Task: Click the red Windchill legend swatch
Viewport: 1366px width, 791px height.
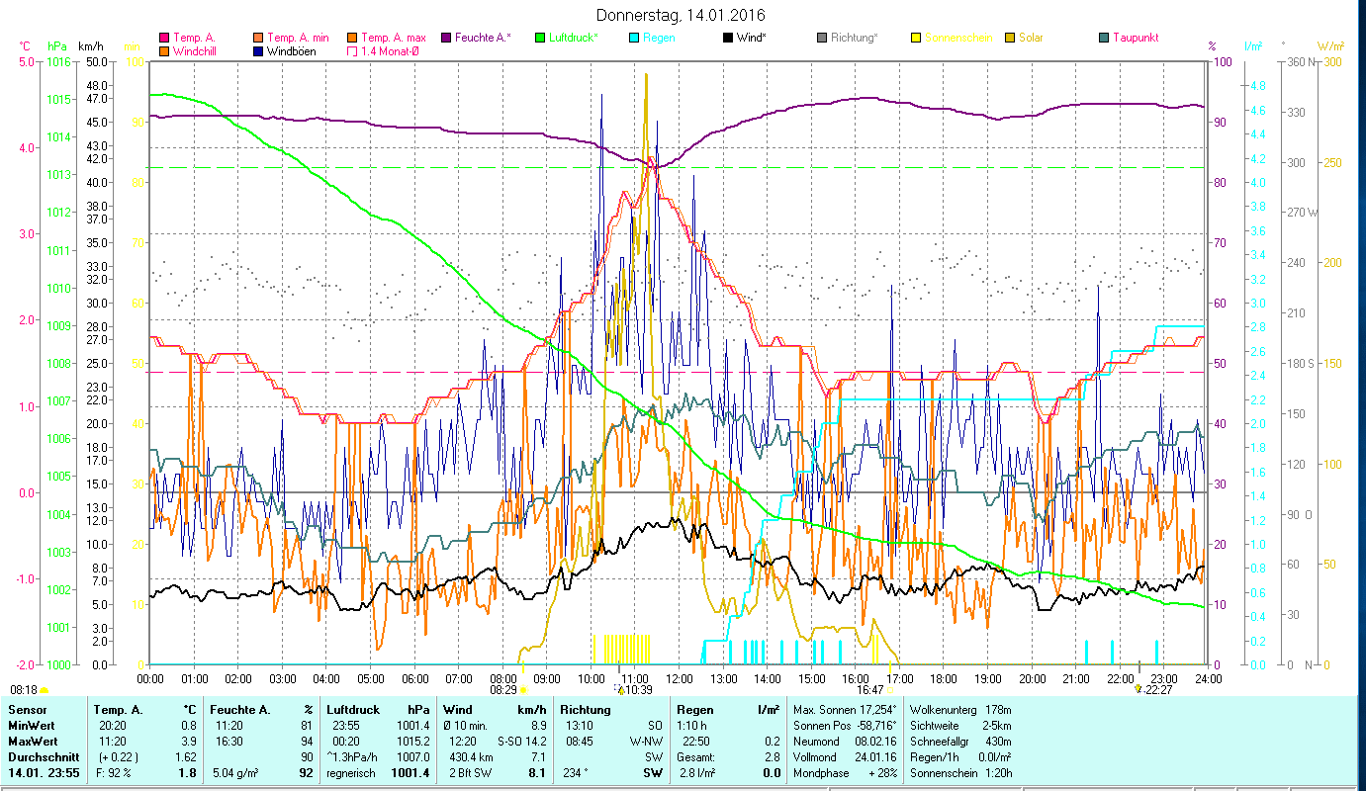Action: (x=164, y=50)
